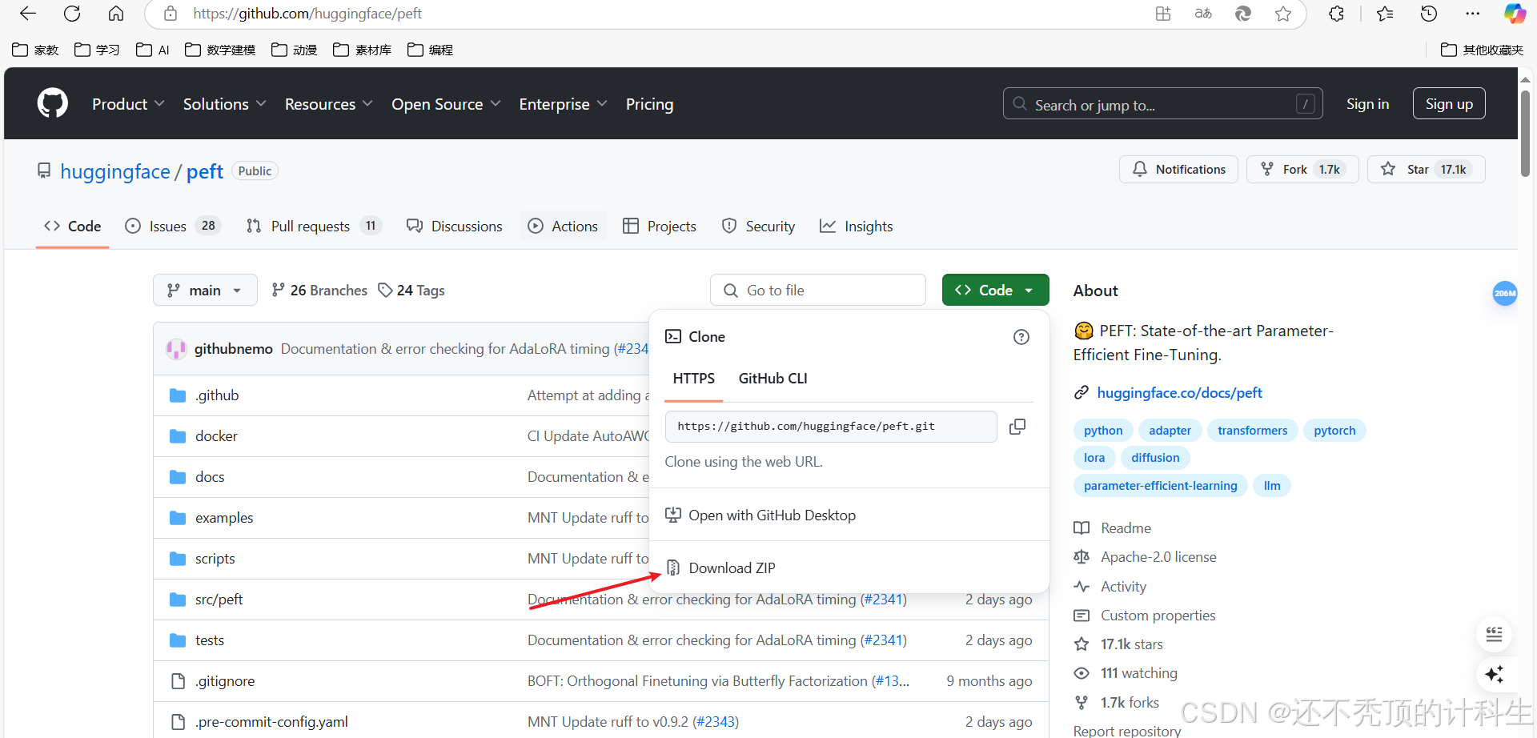1537x738 pixels.
Task: Open the Security tab
Action: pos(758,227)
